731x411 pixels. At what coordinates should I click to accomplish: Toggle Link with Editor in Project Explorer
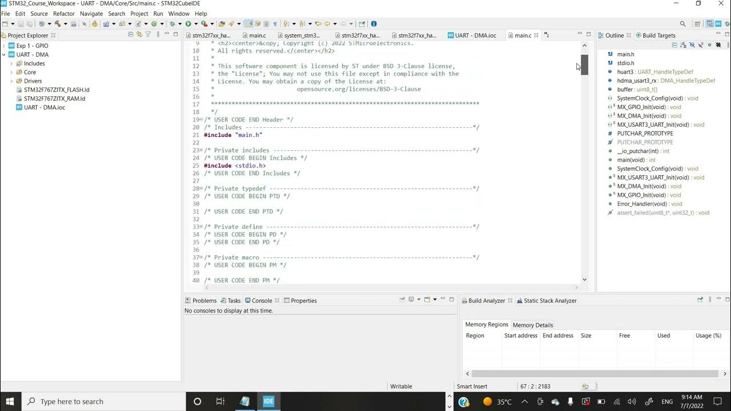(139, 35)
